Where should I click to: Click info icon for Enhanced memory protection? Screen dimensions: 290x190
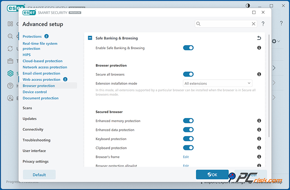[x=259, y=121]
